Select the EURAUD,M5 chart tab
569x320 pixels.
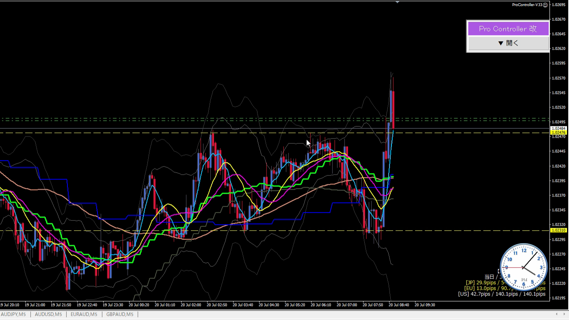tap(84, 314)
